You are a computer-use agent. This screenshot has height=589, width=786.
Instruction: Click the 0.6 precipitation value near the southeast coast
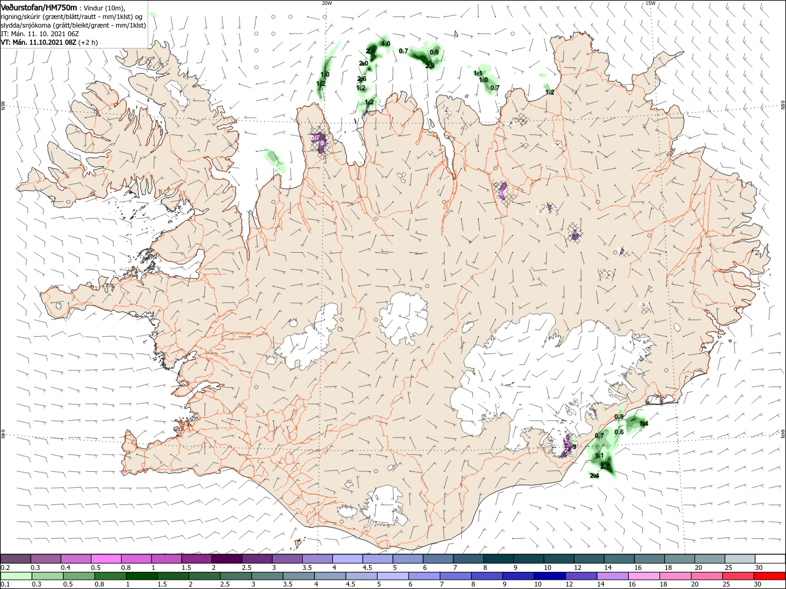coord(619,432)
